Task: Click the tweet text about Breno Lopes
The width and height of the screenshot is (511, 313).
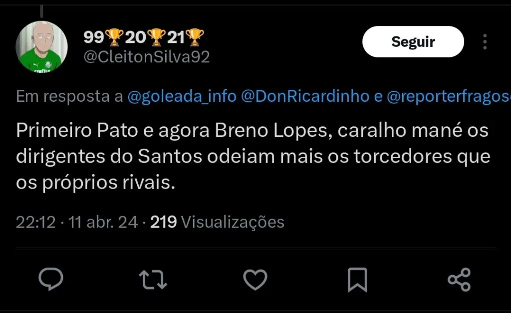Action: point(253,157)
